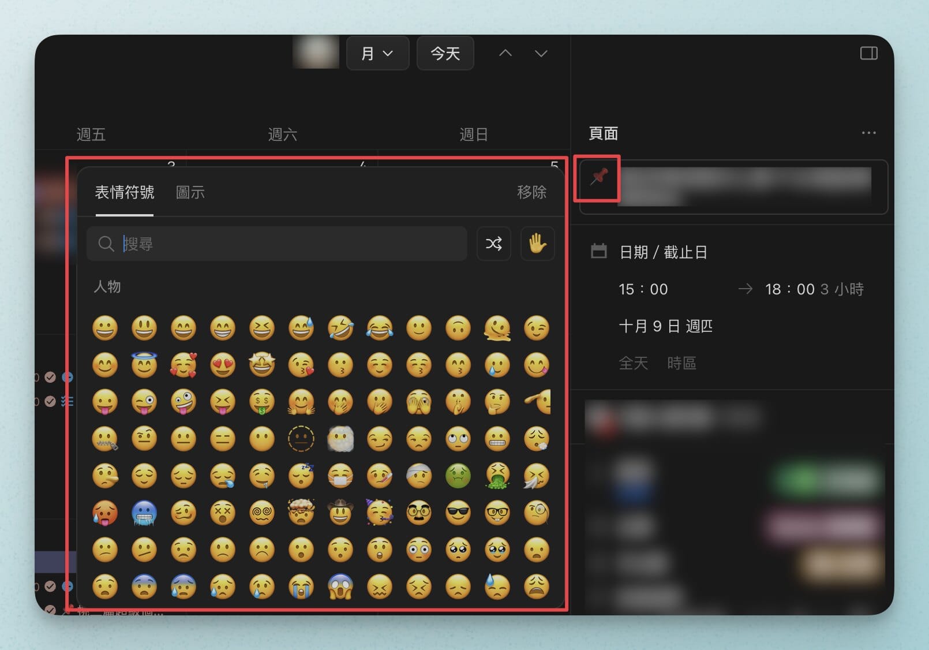Set the 時區 time zone option
Screen dimensions: 929x650
coord(681,363)
